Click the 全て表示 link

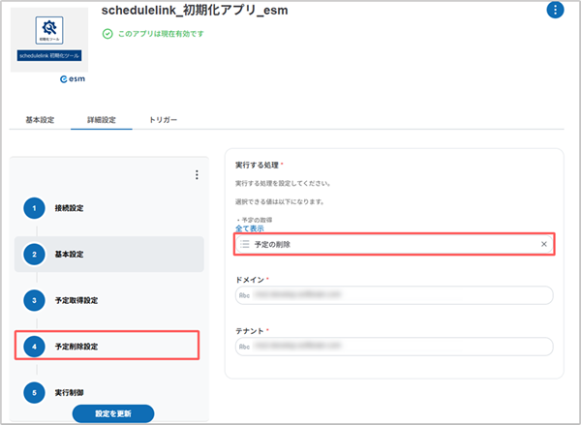click(250, 228)
